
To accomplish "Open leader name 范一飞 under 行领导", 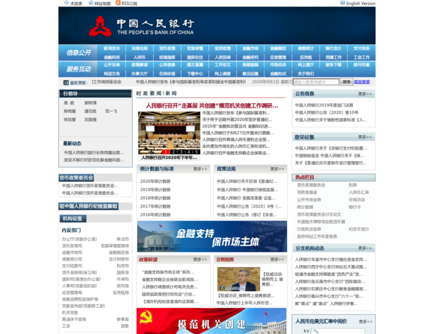I will point(111,111).
